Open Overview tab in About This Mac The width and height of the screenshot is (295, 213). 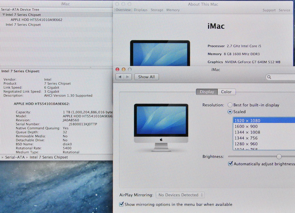(x=123, y=10)
